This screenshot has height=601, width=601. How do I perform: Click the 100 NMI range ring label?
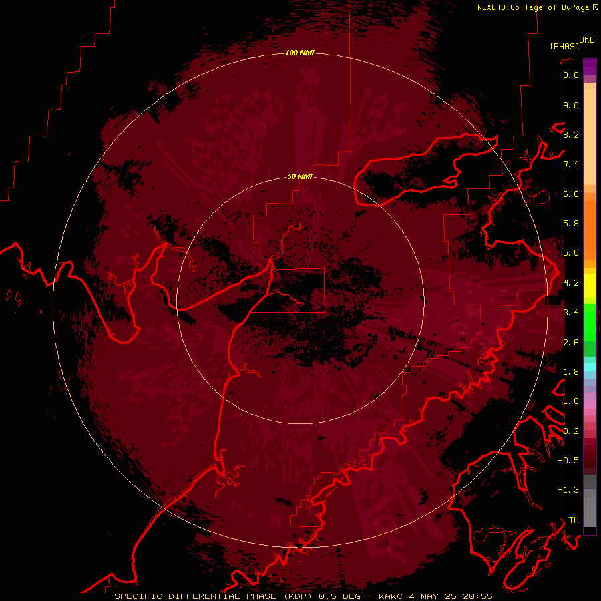pyautogui.click(x=300, y=53)
